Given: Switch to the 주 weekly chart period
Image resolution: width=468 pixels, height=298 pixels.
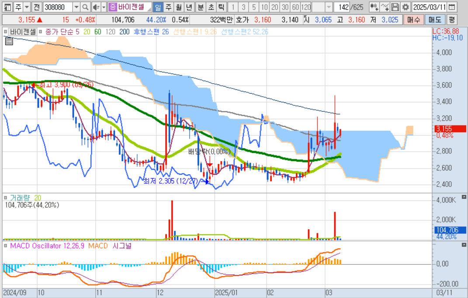Looking at the screenshot, I should 168,7.
